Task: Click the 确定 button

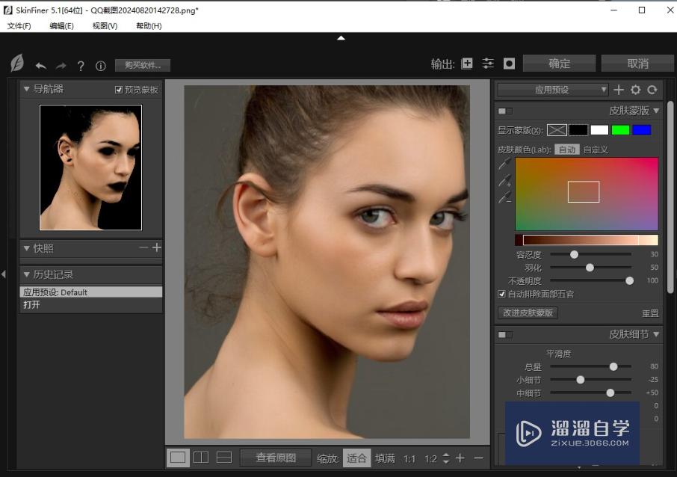Action: pos(559,64)
